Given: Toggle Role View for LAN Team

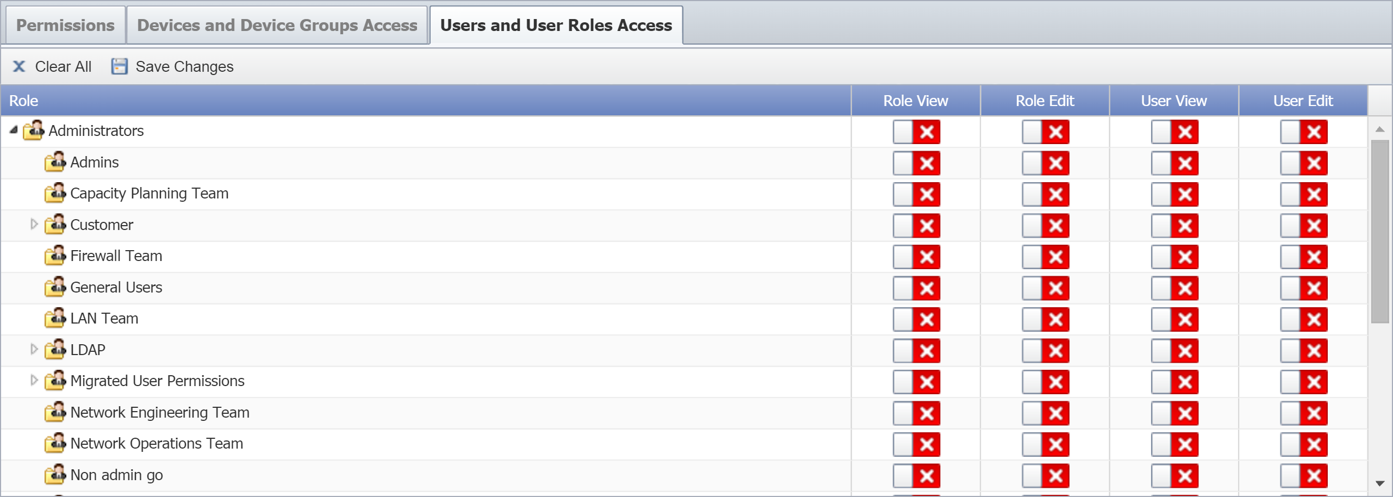Looking at the screenshot, I should point(916,319).
